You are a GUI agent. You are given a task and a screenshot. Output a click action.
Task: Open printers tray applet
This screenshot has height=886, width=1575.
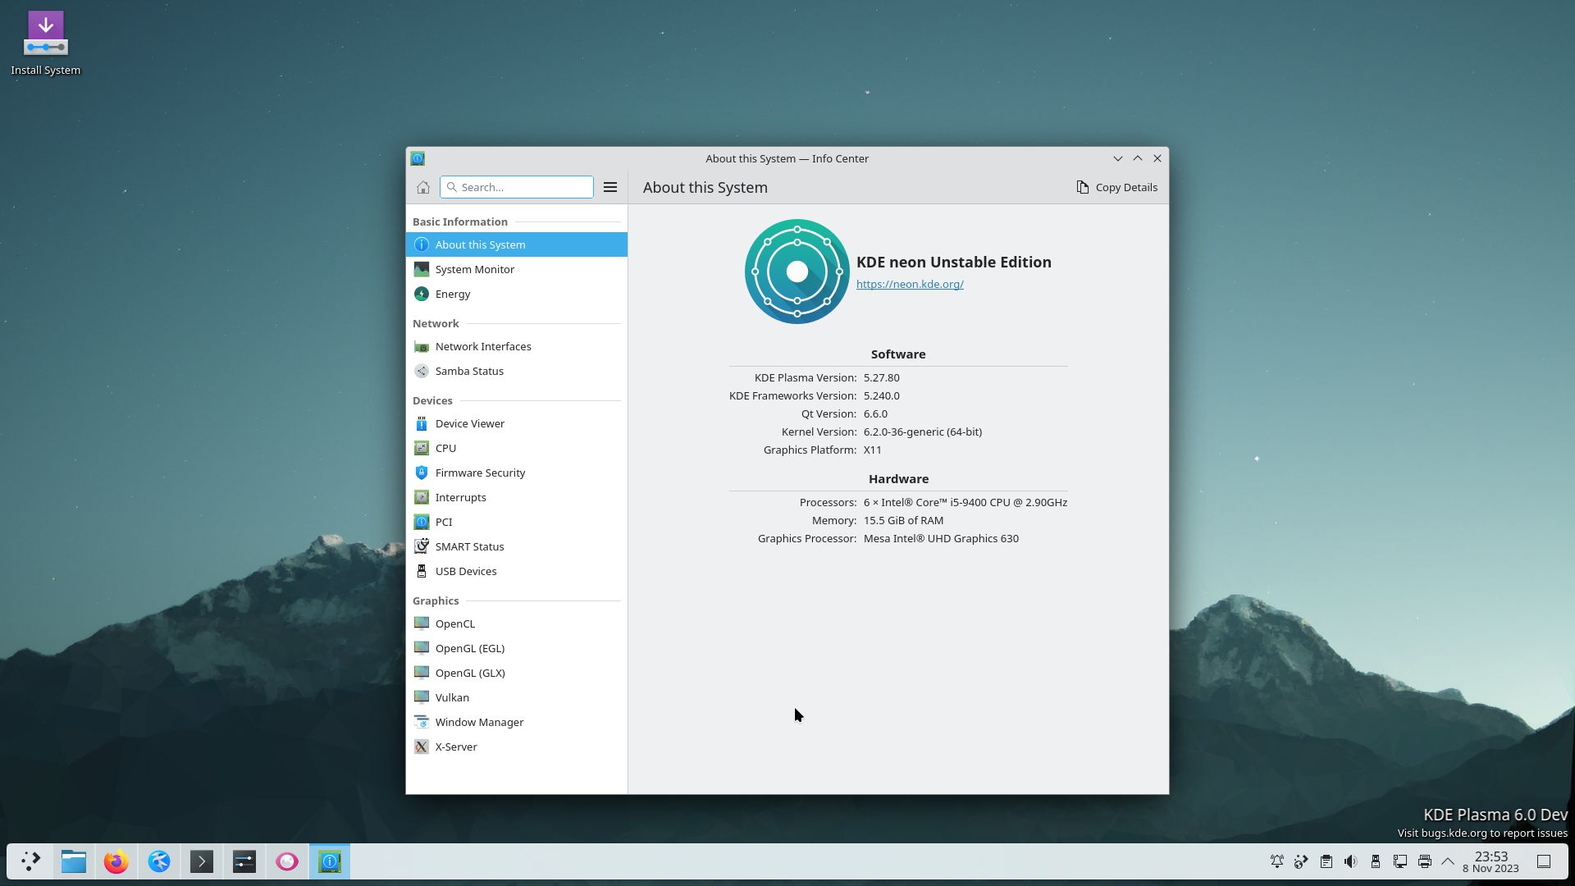(1425, 861)
